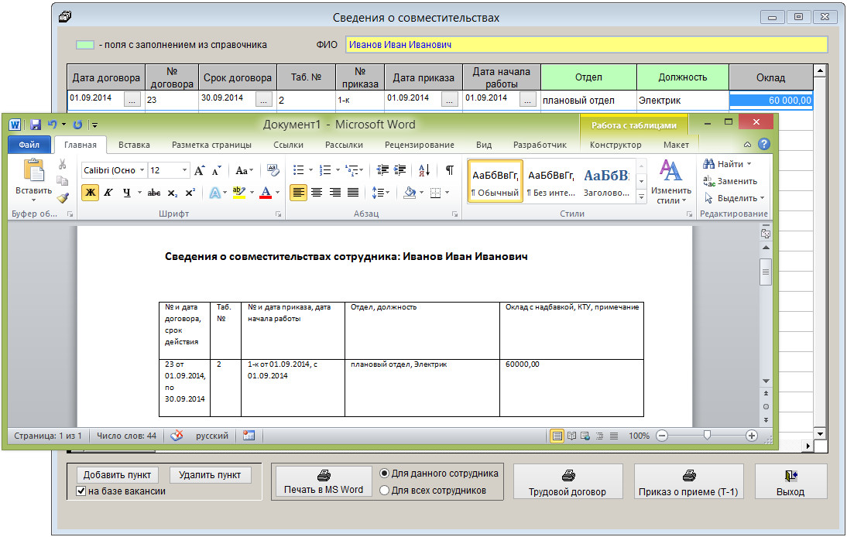Center-align the paragraph text
The width and height of the screenshot is (847, 537).
click(x=317, y=193)
